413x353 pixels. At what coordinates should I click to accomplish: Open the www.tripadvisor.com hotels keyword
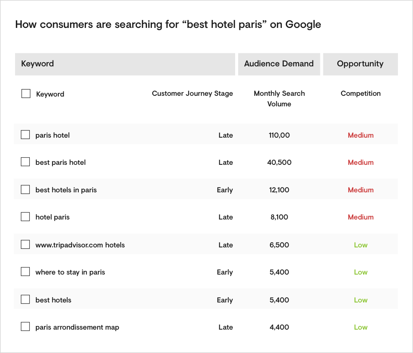click(x=80, y=245)
